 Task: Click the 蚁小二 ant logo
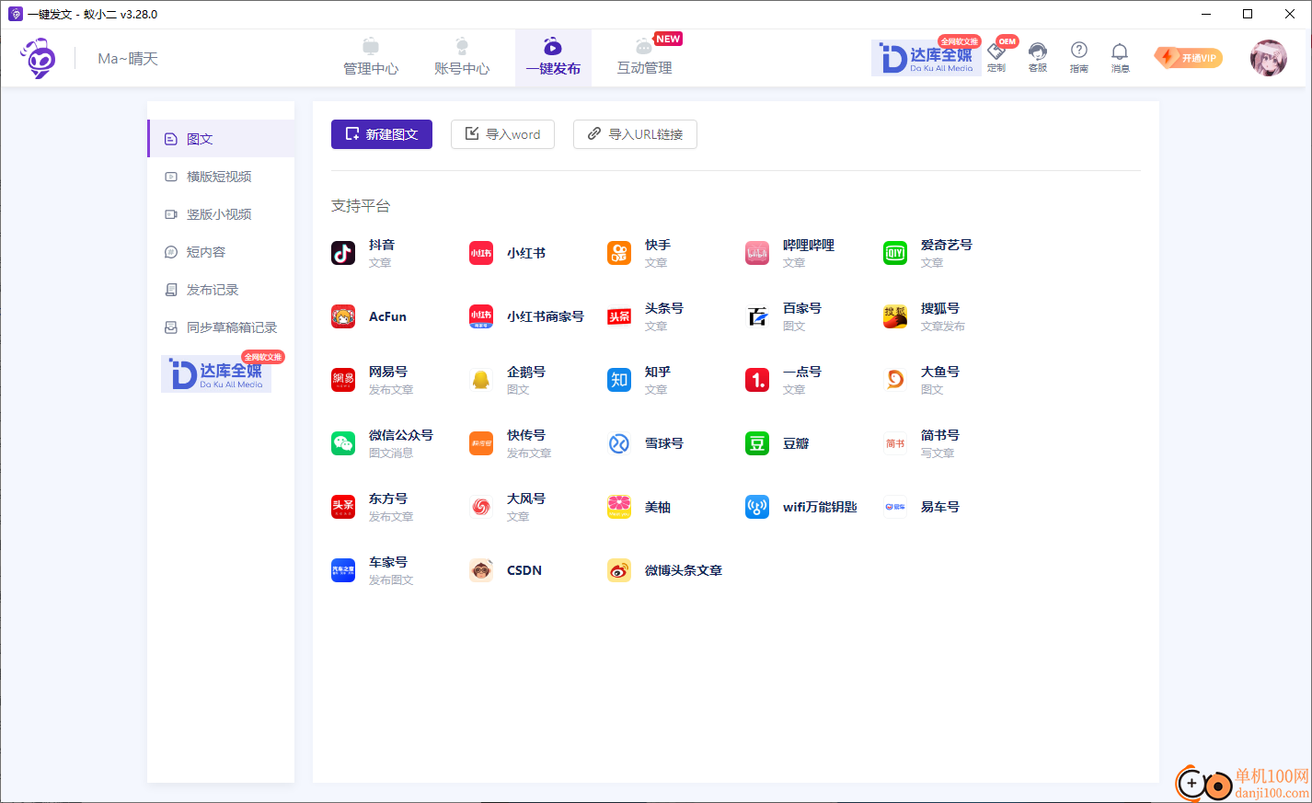[x=39, y=58]
